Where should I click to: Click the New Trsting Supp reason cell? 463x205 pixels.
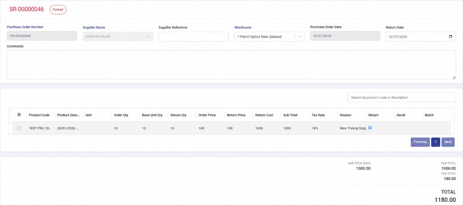click(353, 128)
